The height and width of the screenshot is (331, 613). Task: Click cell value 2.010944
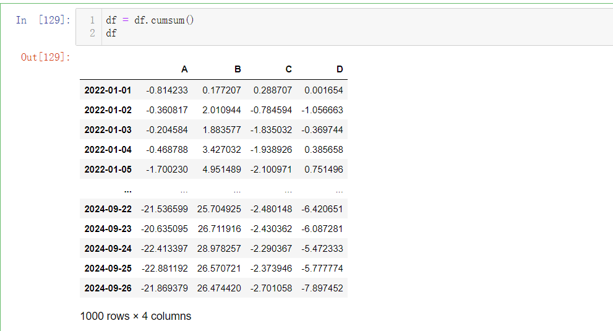221,110
